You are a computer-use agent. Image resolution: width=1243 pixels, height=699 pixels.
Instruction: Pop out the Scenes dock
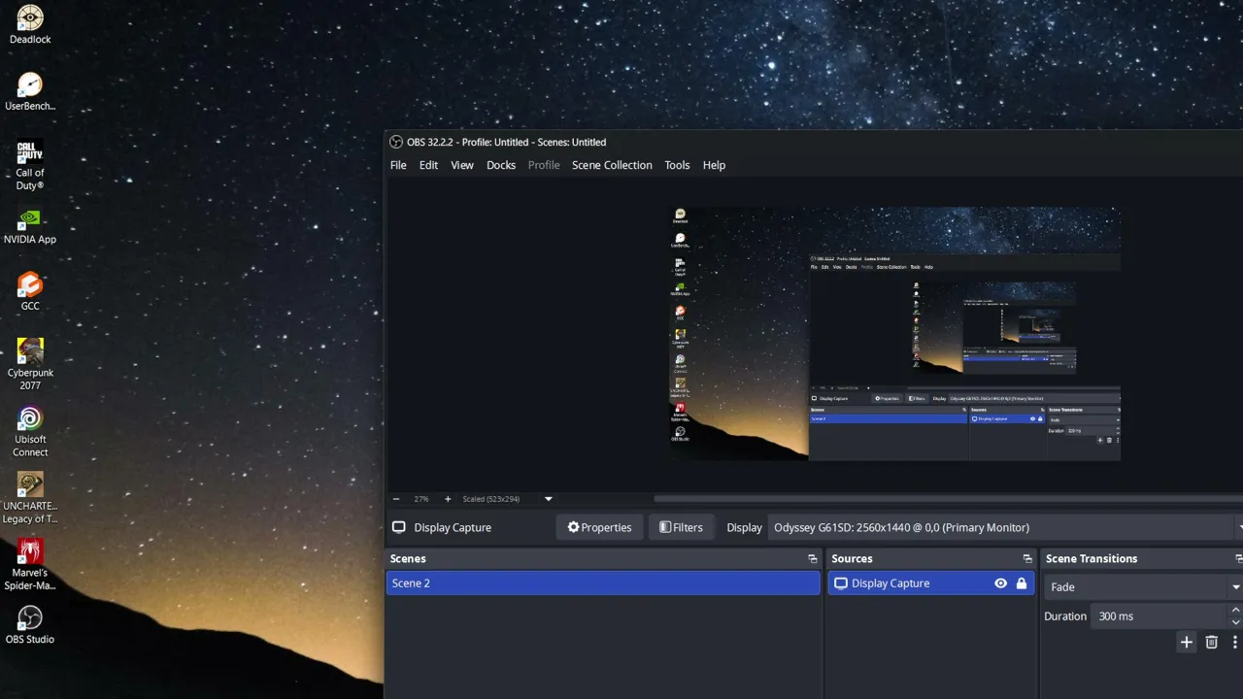[x=813, y=559]
